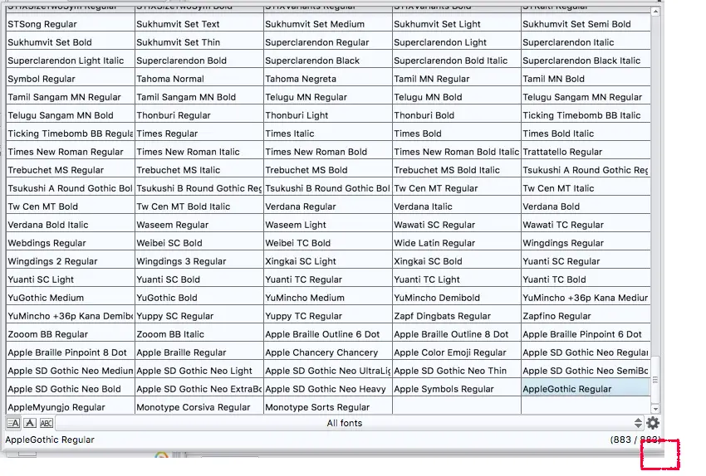Viewport: 706px width, 476px height.
Task: Click the list-view icon with lines and an A
Action: click(x=13, y=423)
